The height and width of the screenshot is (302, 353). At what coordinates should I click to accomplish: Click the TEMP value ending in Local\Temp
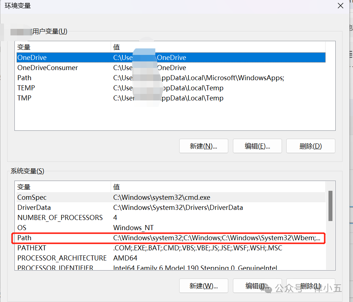pos(168,88)
